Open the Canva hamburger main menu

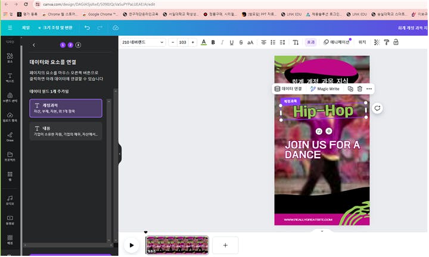point(10,27)
